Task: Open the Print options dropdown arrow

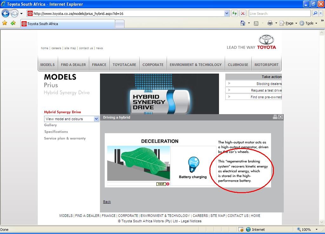Action: coord(276,23)
